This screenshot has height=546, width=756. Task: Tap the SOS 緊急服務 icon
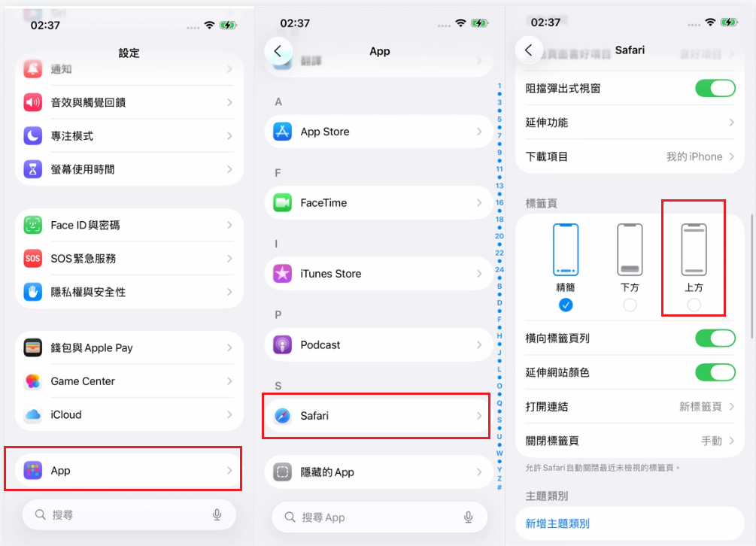pyautogui.click(x=33, y=258)
